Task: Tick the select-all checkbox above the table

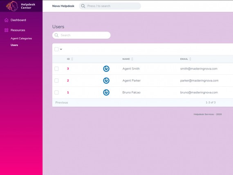Action: pos(56,49)
